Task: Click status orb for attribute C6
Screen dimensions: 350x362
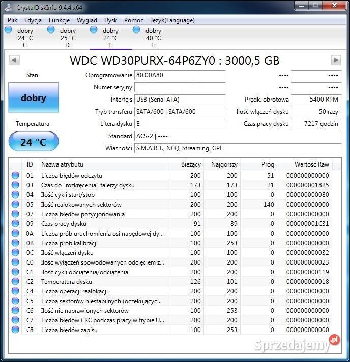Action: pos(15,311)
